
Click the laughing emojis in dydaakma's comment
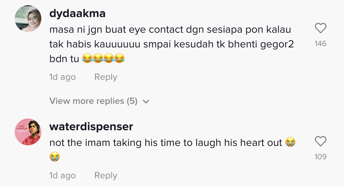tap(103, 59)
